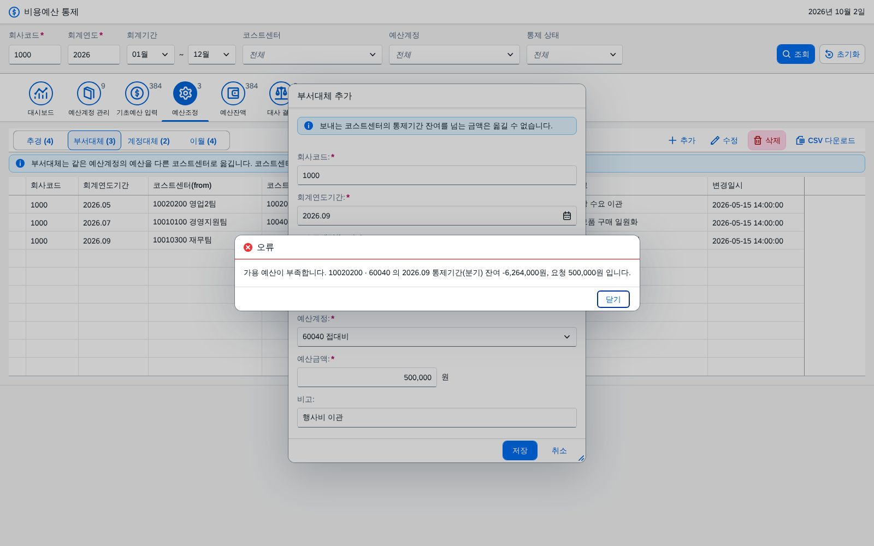Viewport: 874px width, 546px height.
Task: Click the red error icon in 오류 dialog
Action: click(248, 247)
